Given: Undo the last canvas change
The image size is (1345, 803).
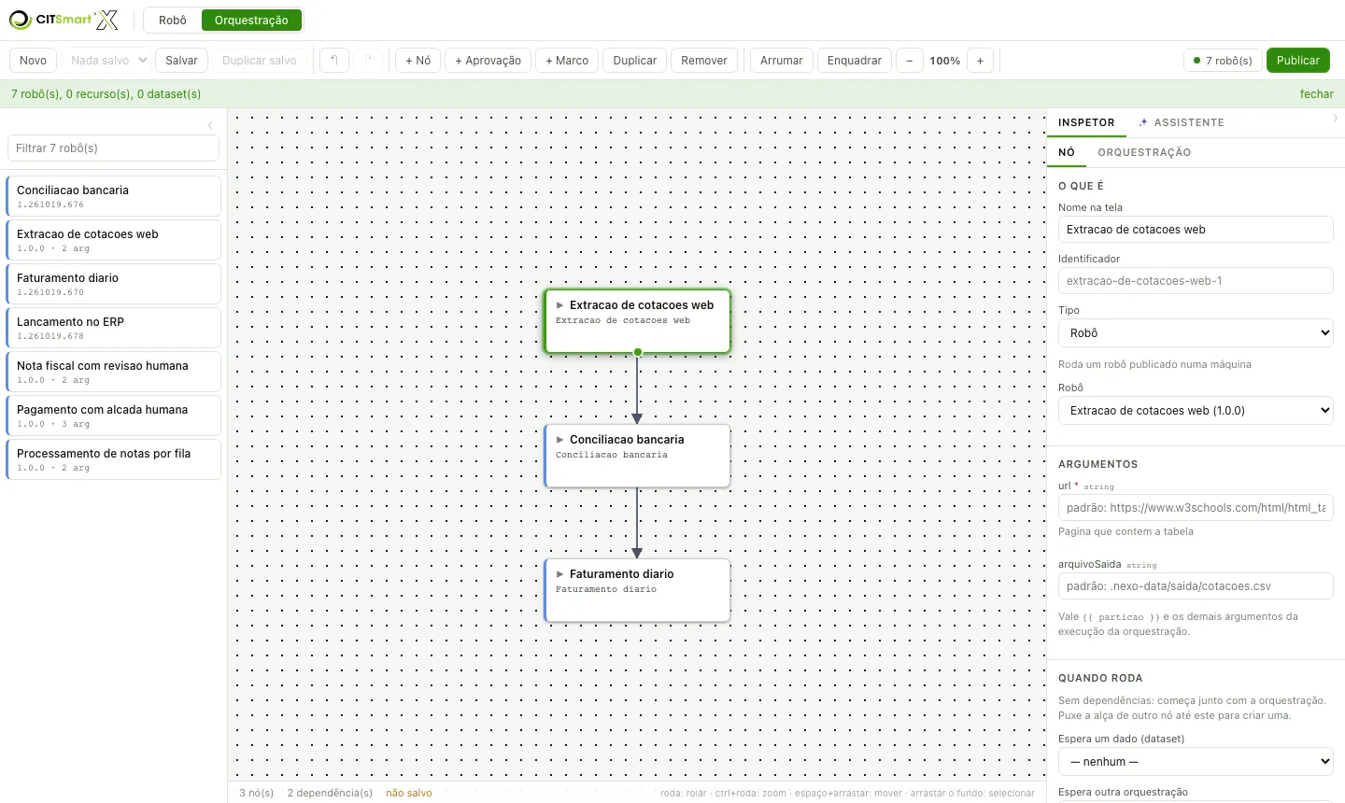Looking at the screenshot, I should pos(334,61).
